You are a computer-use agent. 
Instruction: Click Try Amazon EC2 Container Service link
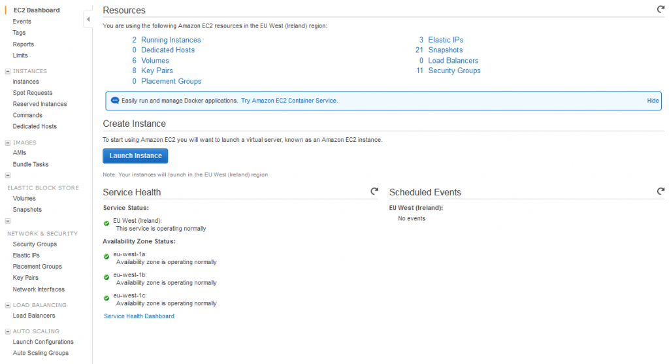(289, 101)
